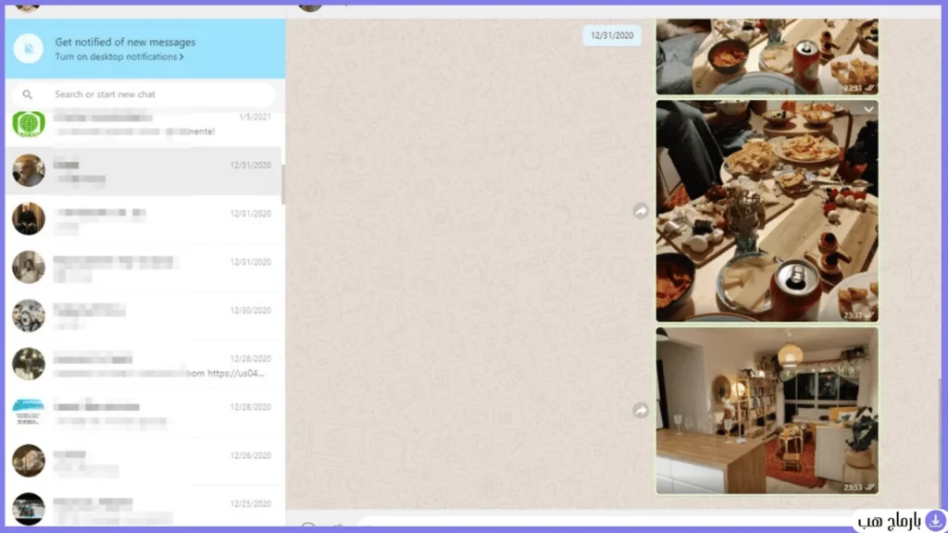Viewport: 948px width, 533px height.
Task: Click the 12/31/2020 date badge in the conversation
Action: [612, 36]
